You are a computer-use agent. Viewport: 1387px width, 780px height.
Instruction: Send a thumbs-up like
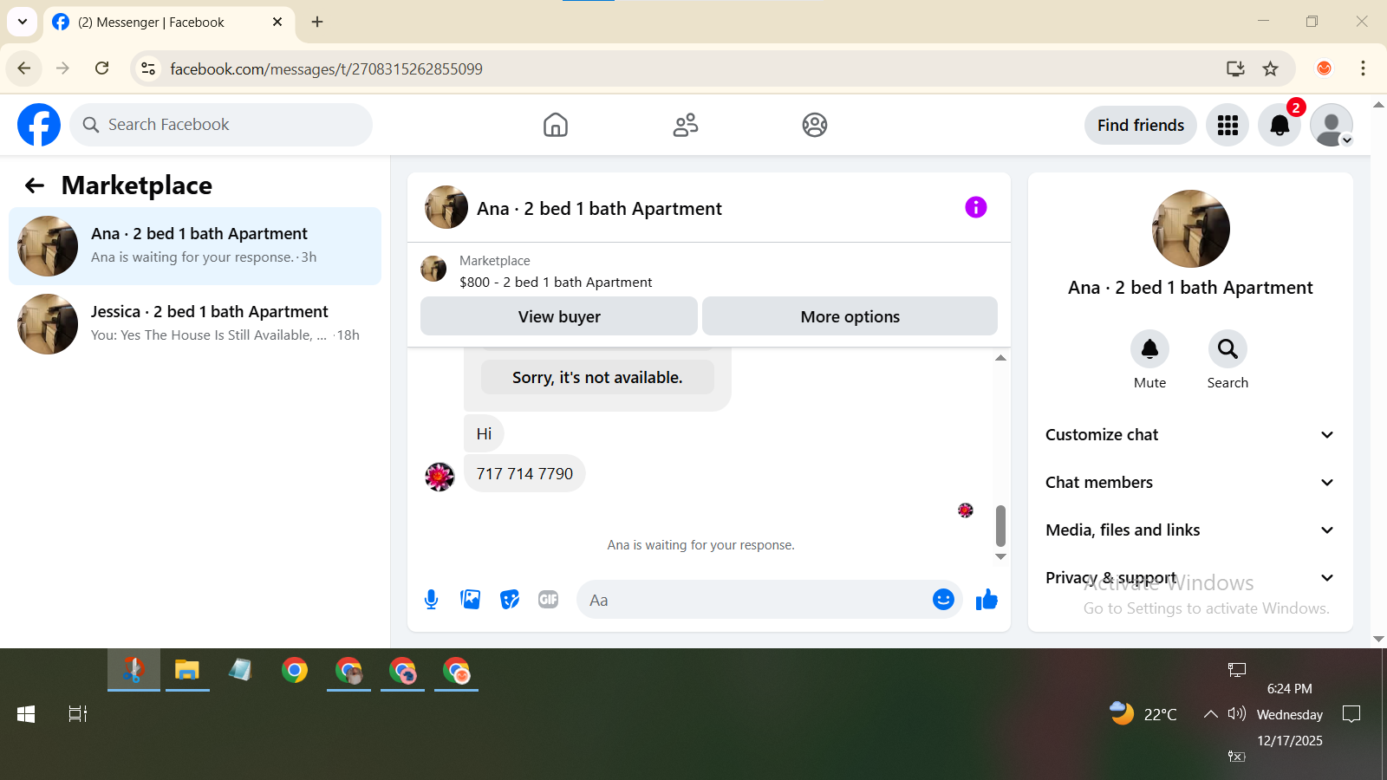[x=987, y=600]
